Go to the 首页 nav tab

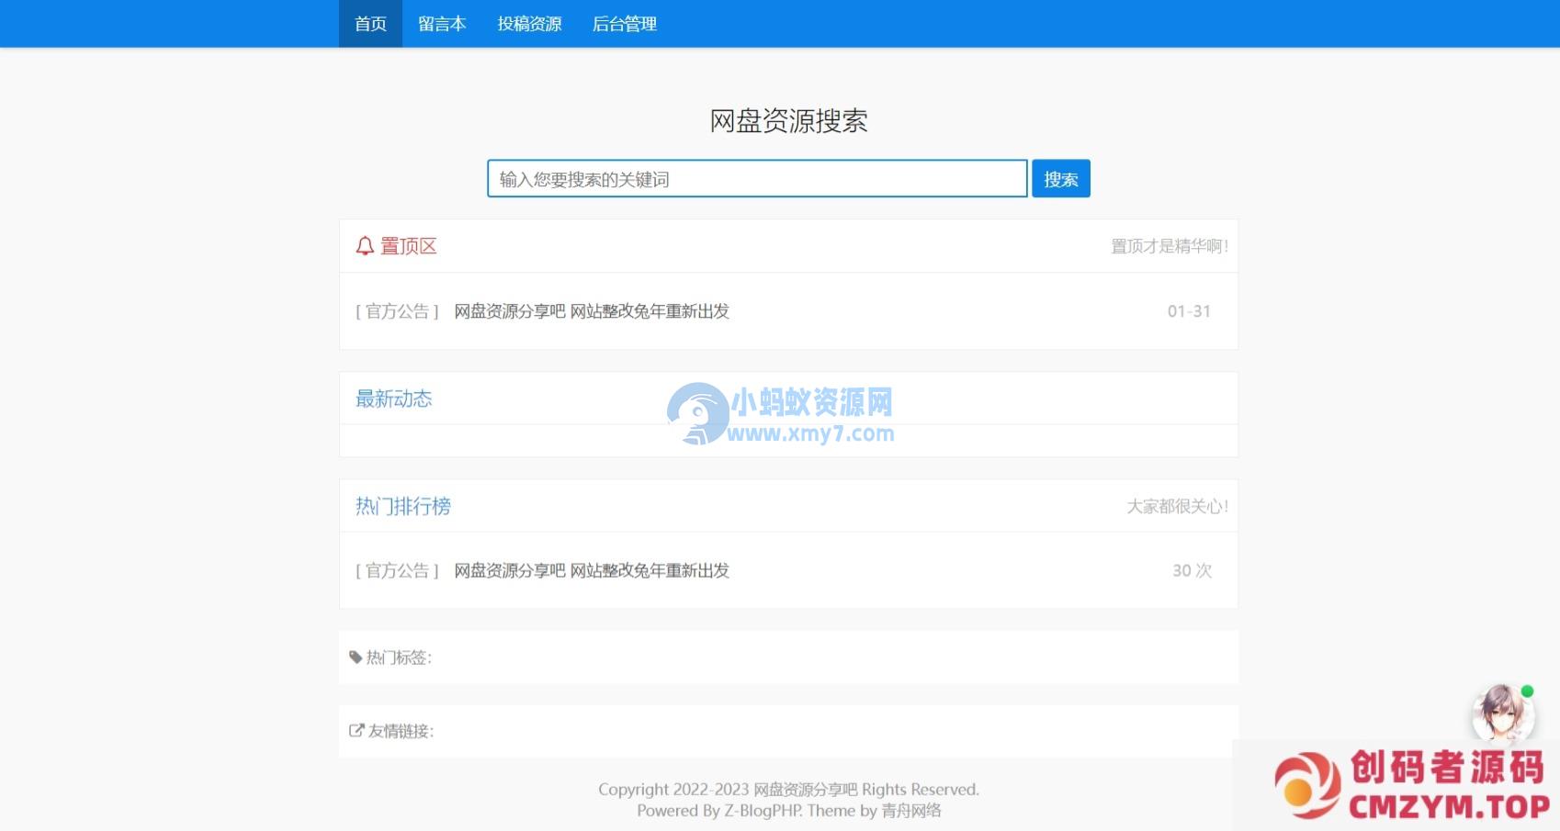(x=370, y=24)
